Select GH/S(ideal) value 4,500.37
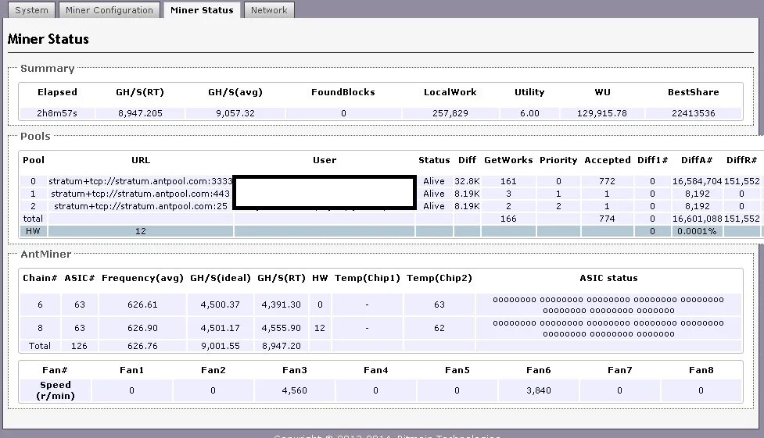The width and height of the screenshot is (764, 438). (x=221, y=304)
